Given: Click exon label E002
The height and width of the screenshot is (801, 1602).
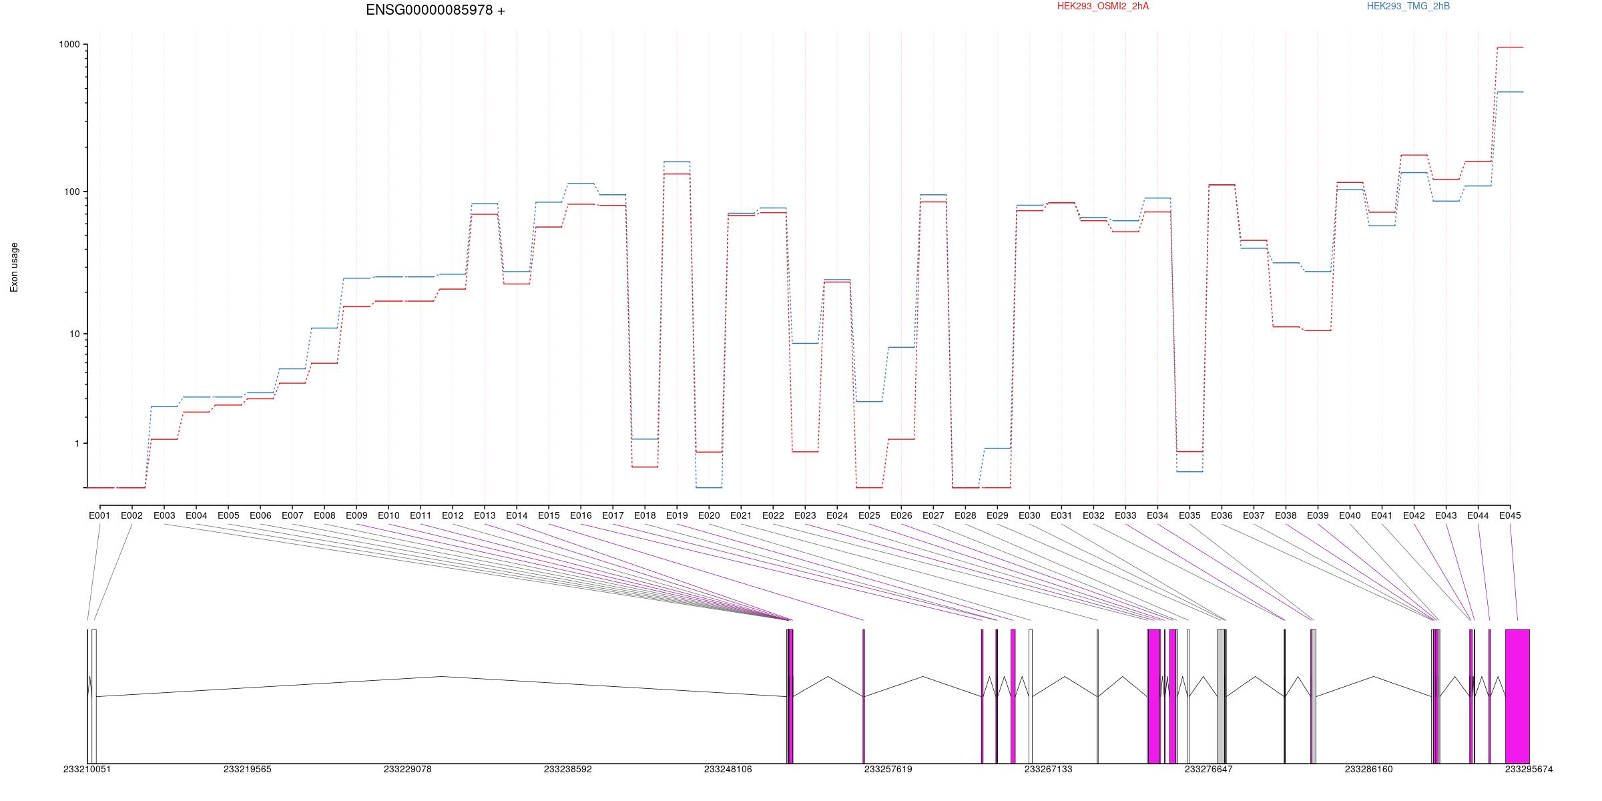Looking at the screenshot, I should [131, 515].
